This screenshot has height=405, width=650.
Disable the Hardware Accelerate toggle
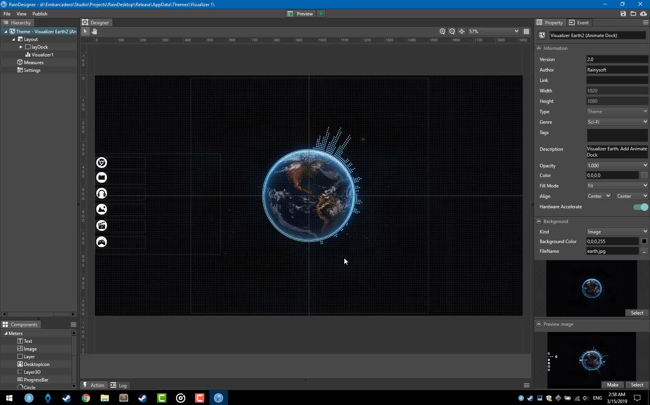tap(640, 207)
